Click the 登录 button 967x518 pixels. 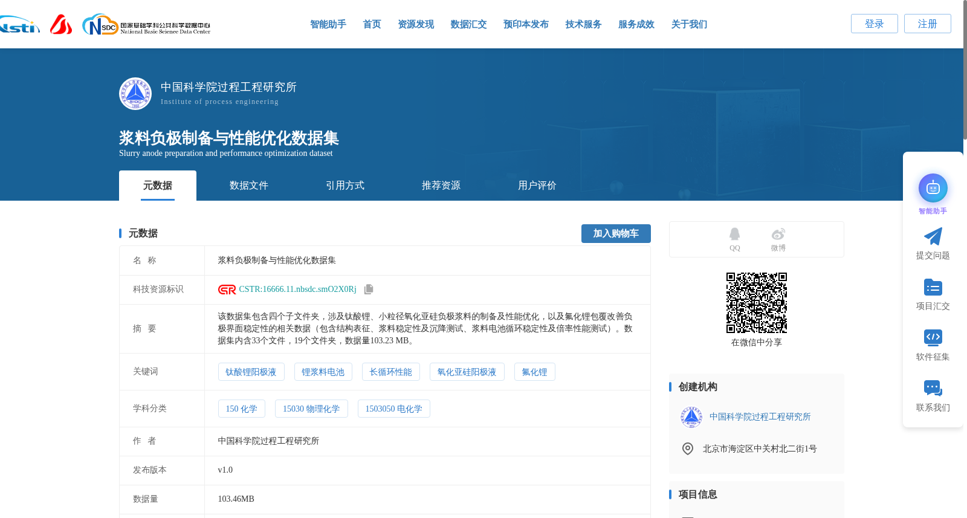[x=875, y=24]
